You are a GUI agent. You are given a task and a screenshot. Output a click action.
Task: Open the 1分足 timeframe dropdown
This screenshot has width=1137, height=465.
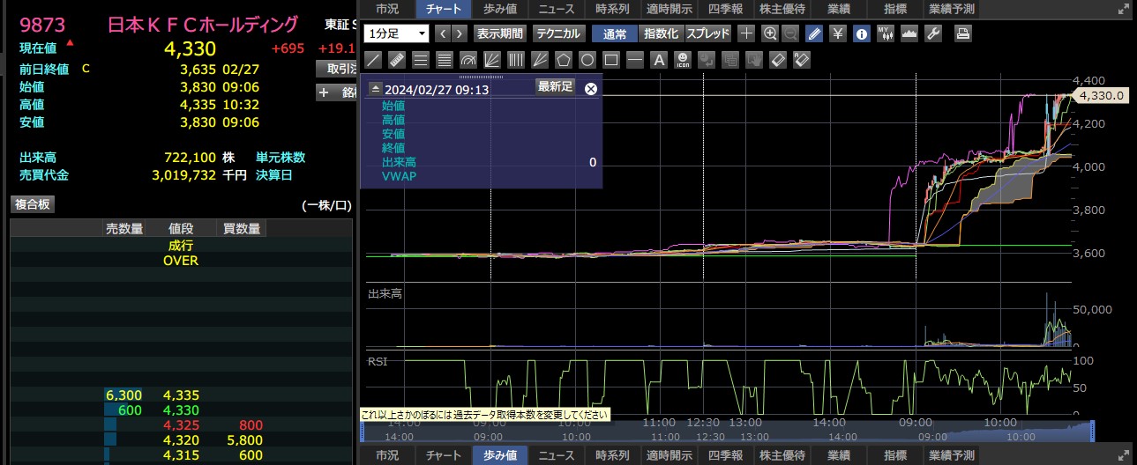tap(396, 33)
